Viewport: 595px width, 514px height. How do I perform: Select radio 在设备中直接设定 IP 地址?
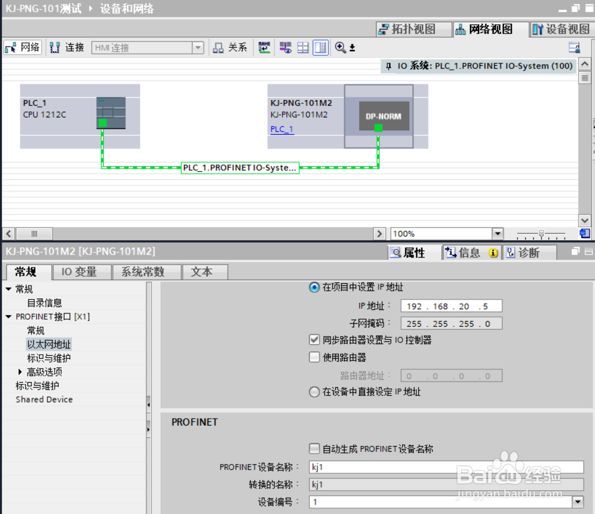pos(314,391)
